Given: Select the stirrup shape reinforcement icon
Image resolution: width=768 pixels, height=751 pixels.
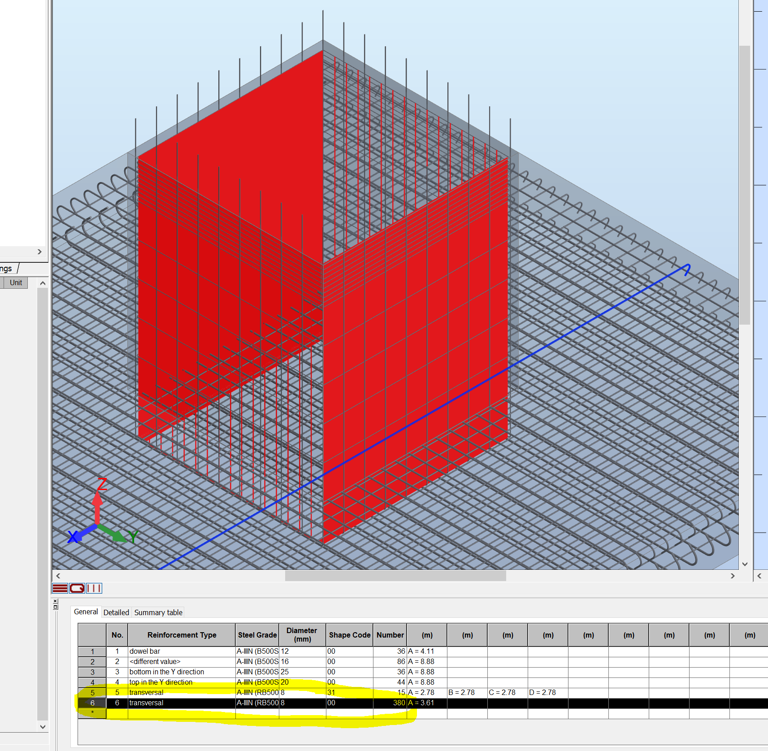Looking at the screenshot, I should click(x=77, y=588).
